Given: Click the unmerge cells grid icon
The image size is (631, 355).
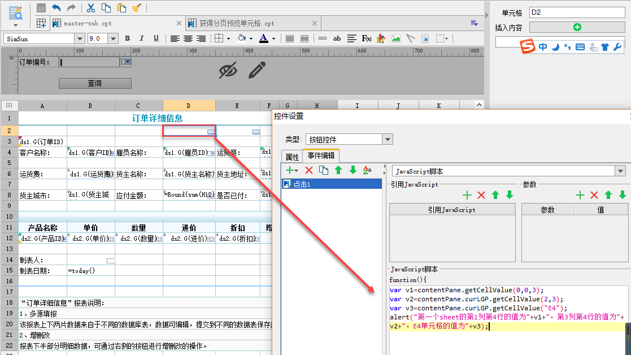Looking at the screenshot, I should pos(304,38).
